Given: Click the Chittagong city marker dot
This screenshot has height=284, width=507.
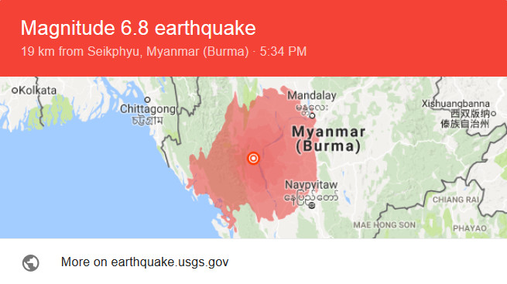Looking at the screenshot, I should [x=147, y=100].
